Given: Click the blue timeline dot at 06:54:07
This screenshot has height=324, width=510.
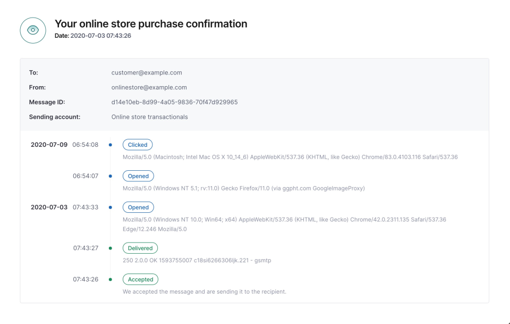Looking at the screenshot, I should pos(110,176).
